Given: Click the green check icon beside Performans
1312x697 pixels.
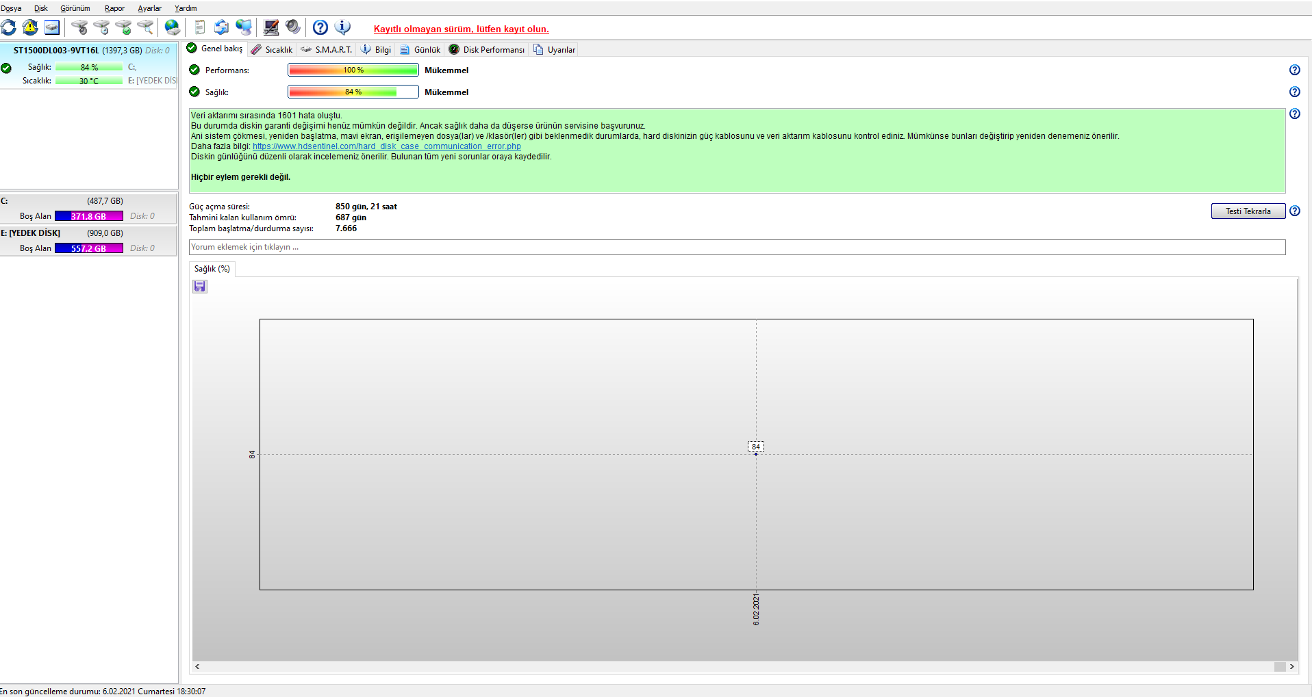Looking at the screenshot, I should (x=194, y=70).
